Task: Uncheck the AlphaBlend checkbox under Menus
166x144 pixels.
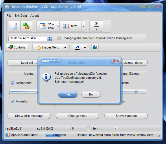Action: pyautogui.click(x=12, y=83)
